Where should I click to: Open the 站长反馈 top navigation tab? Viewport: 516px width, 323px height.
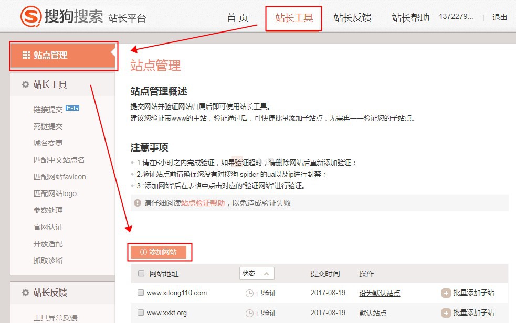tap(352, 17)
